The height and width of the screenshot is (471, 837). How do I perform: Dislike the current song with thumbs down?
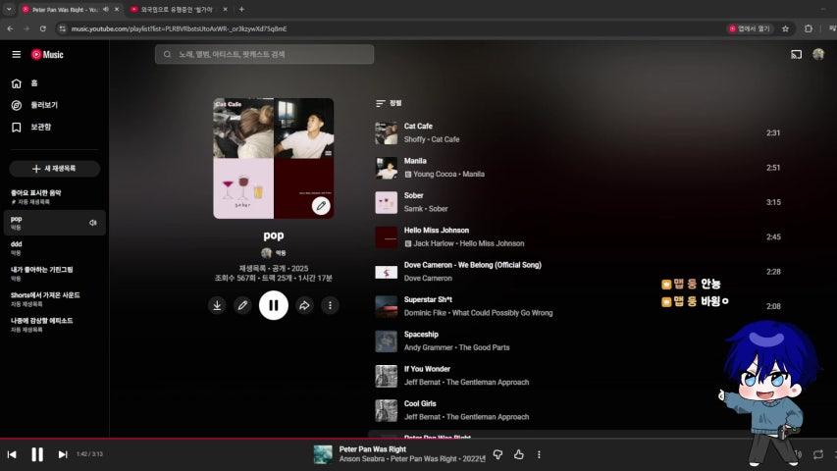tap(497, 454)
